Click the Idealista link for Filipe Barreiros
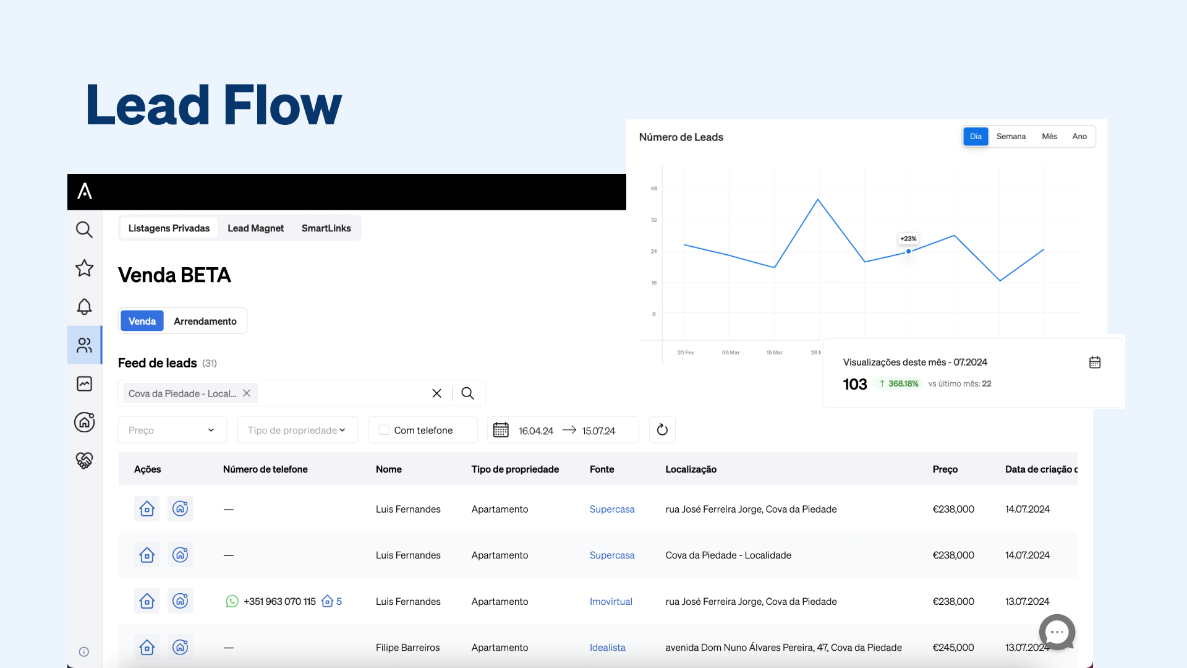 point(608,647)
